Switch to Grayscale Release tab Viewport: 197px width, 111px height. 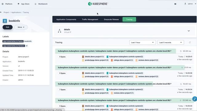pos(111,19)
